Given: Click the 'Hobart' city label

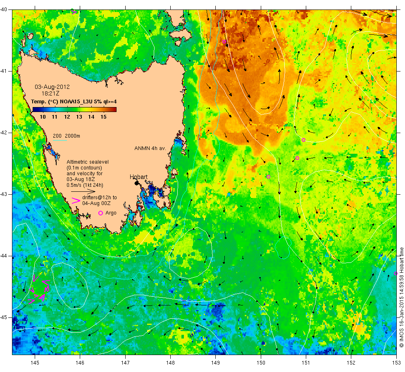Looking at the screenshot, I should pyautogui.click(x=138, y=177).
